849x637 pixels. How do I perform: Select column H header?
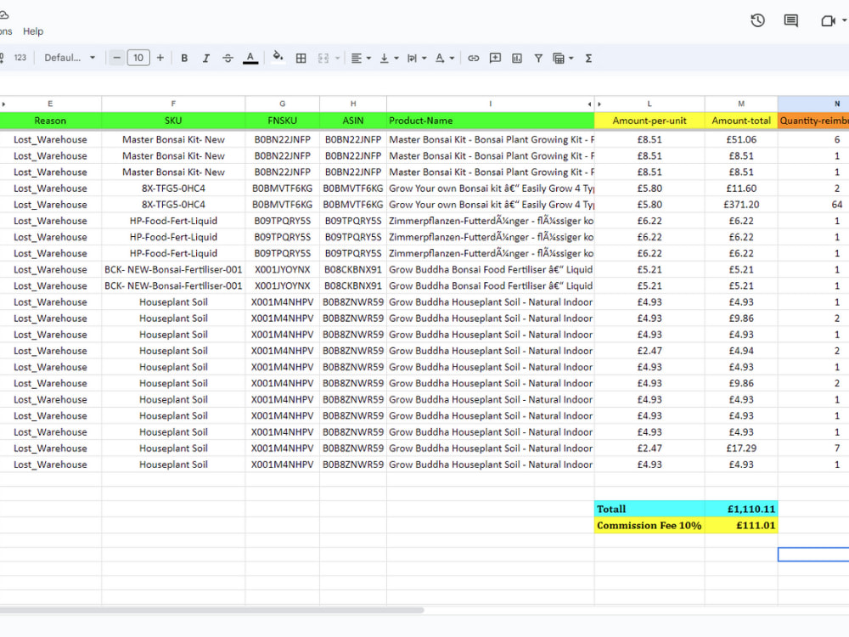tap(353, 104)
